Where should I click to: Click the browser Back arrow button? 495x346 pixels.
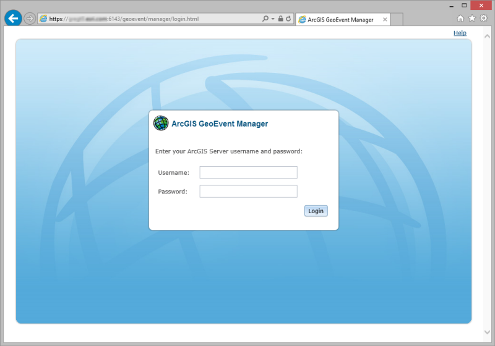13,19
